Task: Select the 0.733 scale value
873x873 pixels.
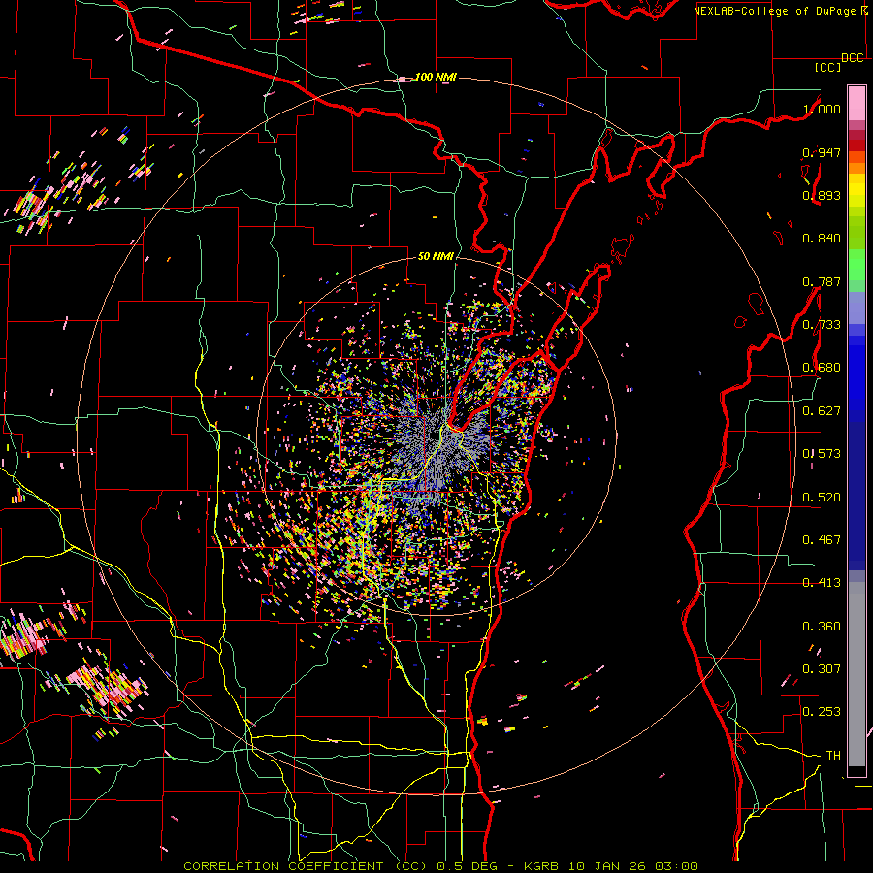Action: click(x=822, y=325)
